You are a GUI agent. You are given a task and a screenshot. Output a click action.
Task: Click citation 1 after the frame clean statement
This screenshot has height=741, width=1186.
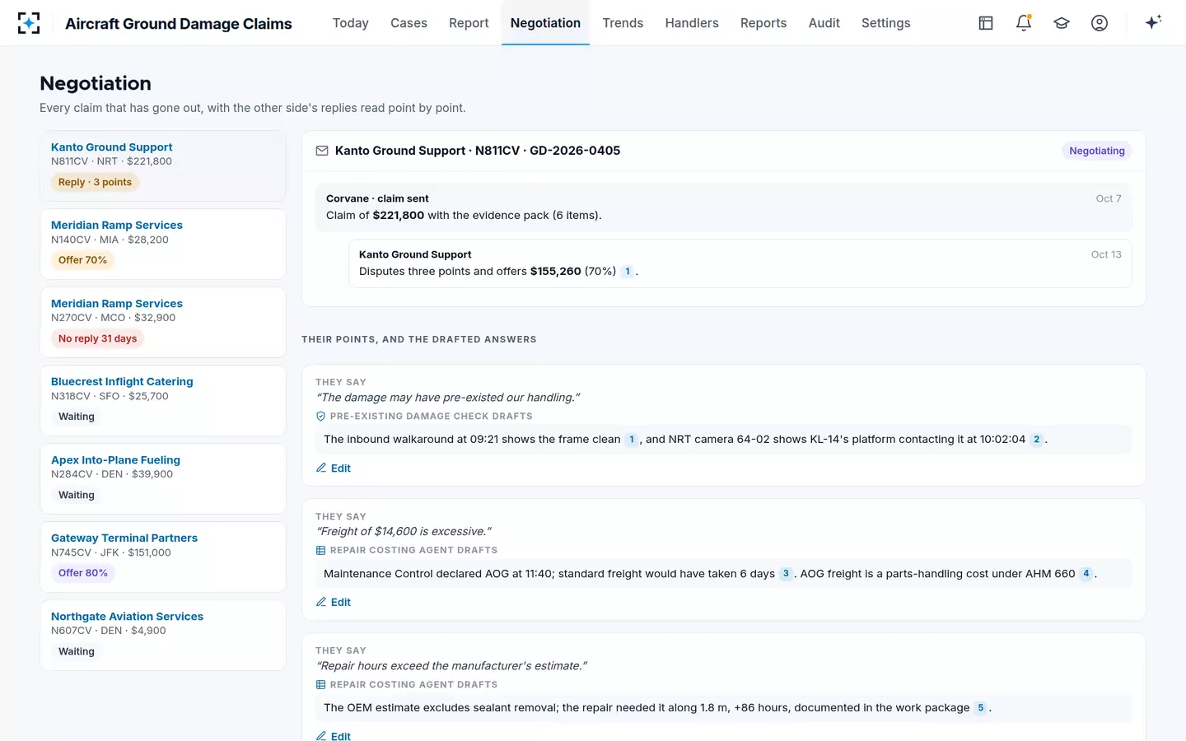632,440
